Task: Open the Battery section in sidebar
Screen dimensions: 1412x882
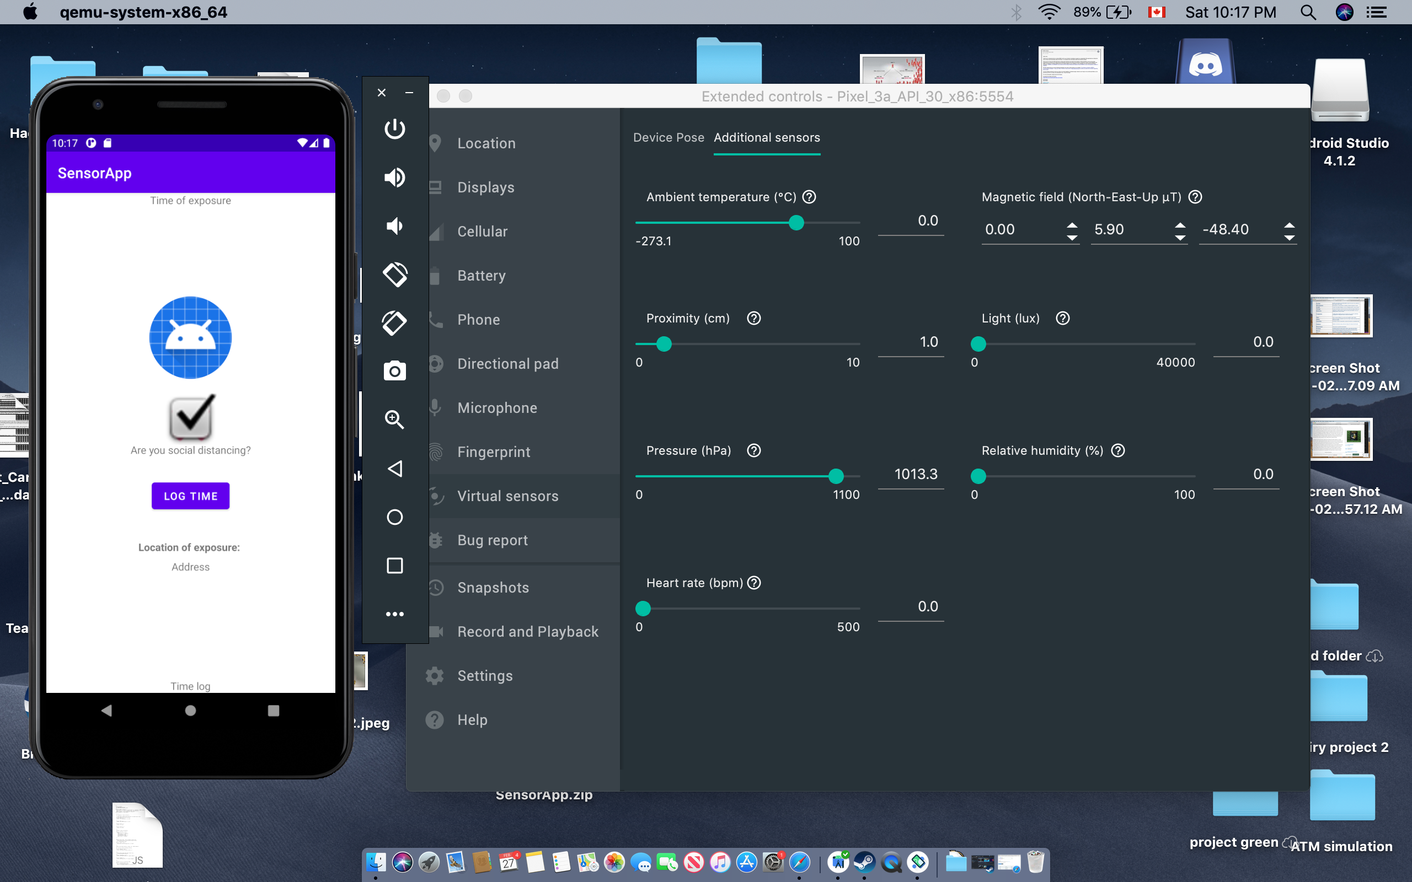Action: pos(481,275)
